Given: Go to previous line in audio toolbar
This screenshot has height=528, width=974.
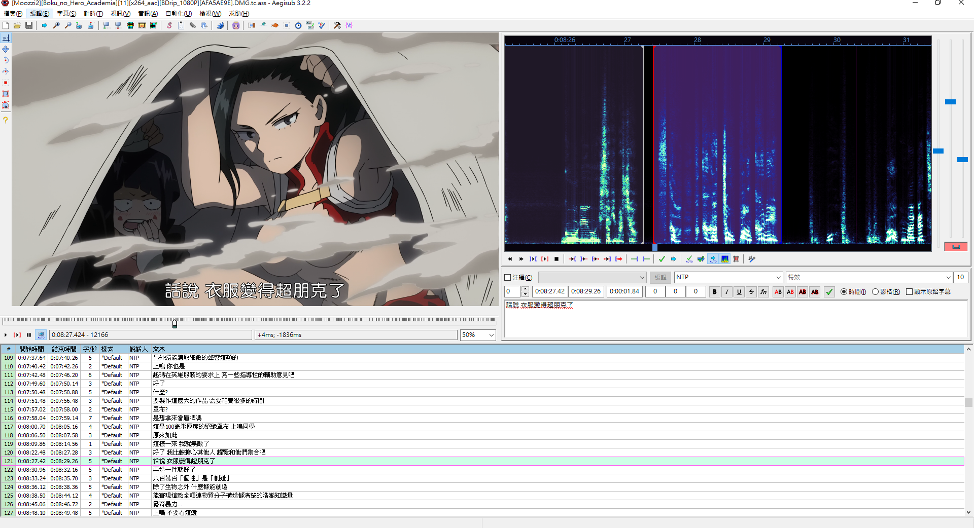Looking at the screenshot, I should point(510,259).
